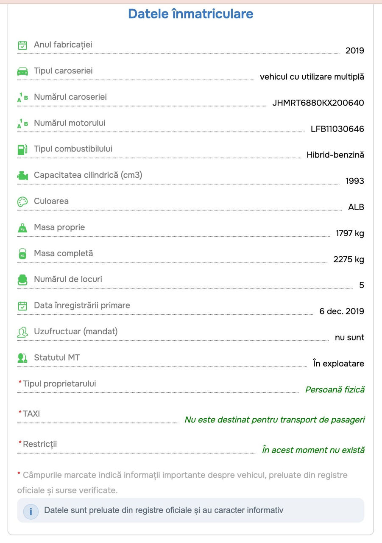382x543 pixels.
Task: Click the status icon beside Statutul MT
Action: point(22,358)
